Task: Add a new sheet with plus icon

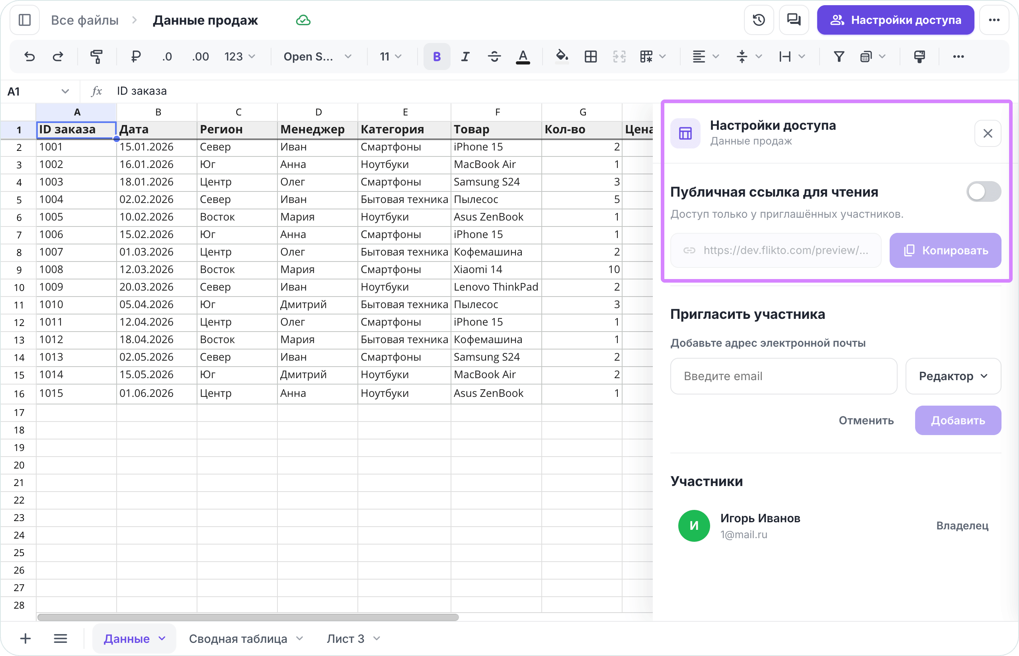Action: [25, 638]
